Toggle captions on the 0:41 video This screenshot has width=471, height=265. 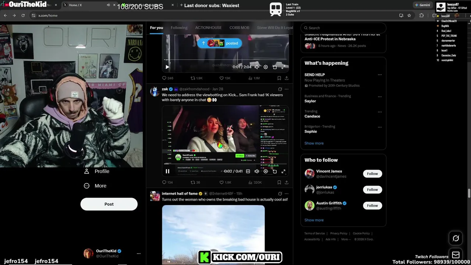click(248, 171)
